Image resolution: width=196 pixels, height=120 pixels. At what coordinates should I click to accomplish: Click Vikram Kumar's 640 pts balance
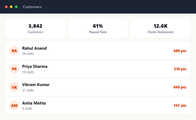(x=180, y=87)
